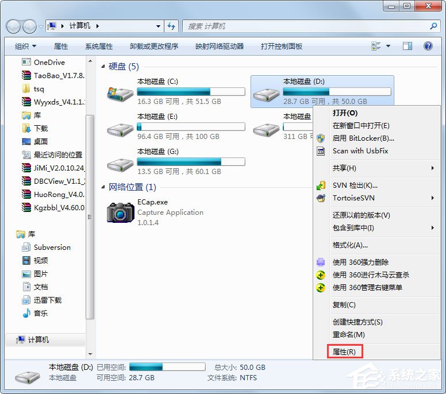Choose 还原以前的版本(V) from context menu
Image resolution: width=446 pixels, height=394 pixels.
[x=362, y=215]
